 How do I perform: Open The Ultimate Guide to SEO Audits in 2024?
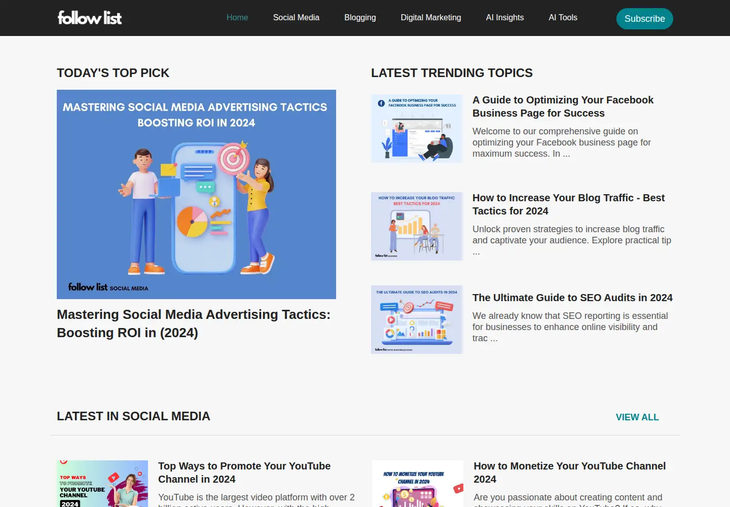[x=572, y=298]
